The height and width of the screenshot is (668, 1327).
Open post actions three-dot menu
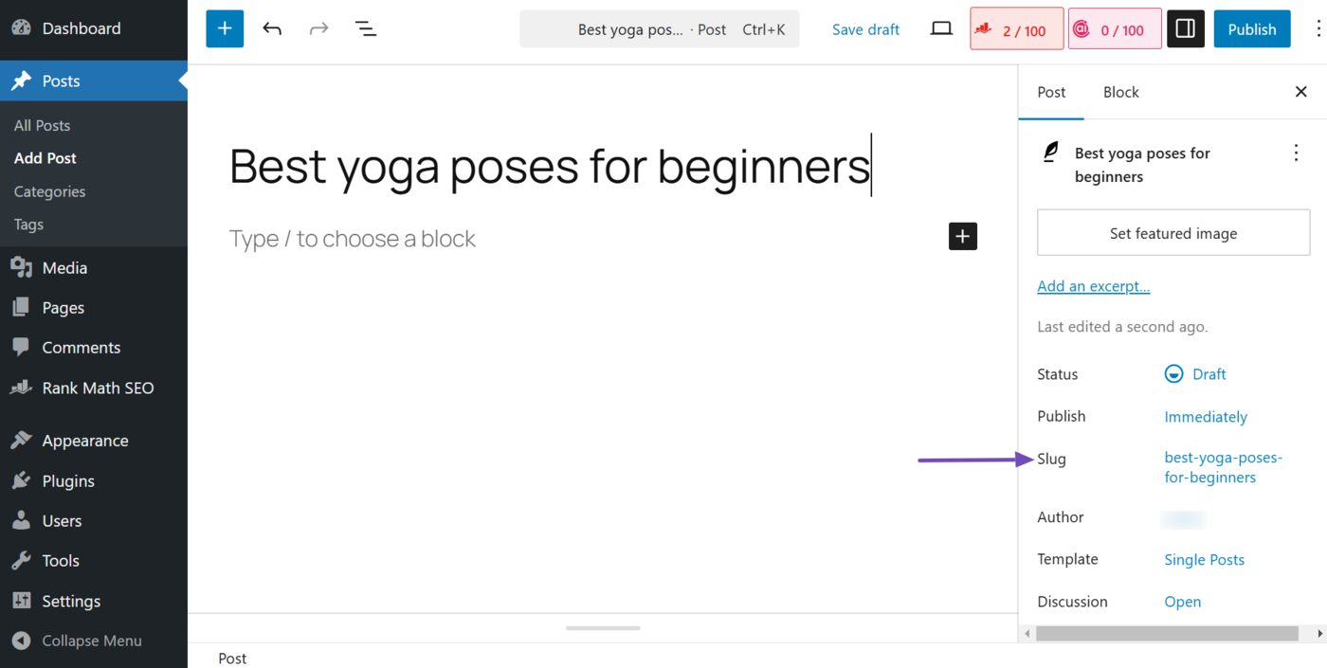click(1296, 153)
